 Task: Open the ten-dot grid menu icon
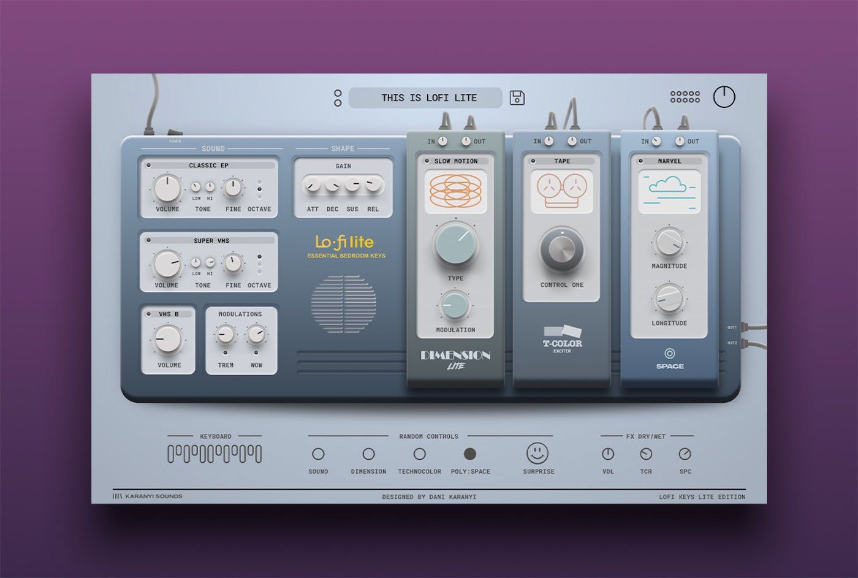(685, 97)
